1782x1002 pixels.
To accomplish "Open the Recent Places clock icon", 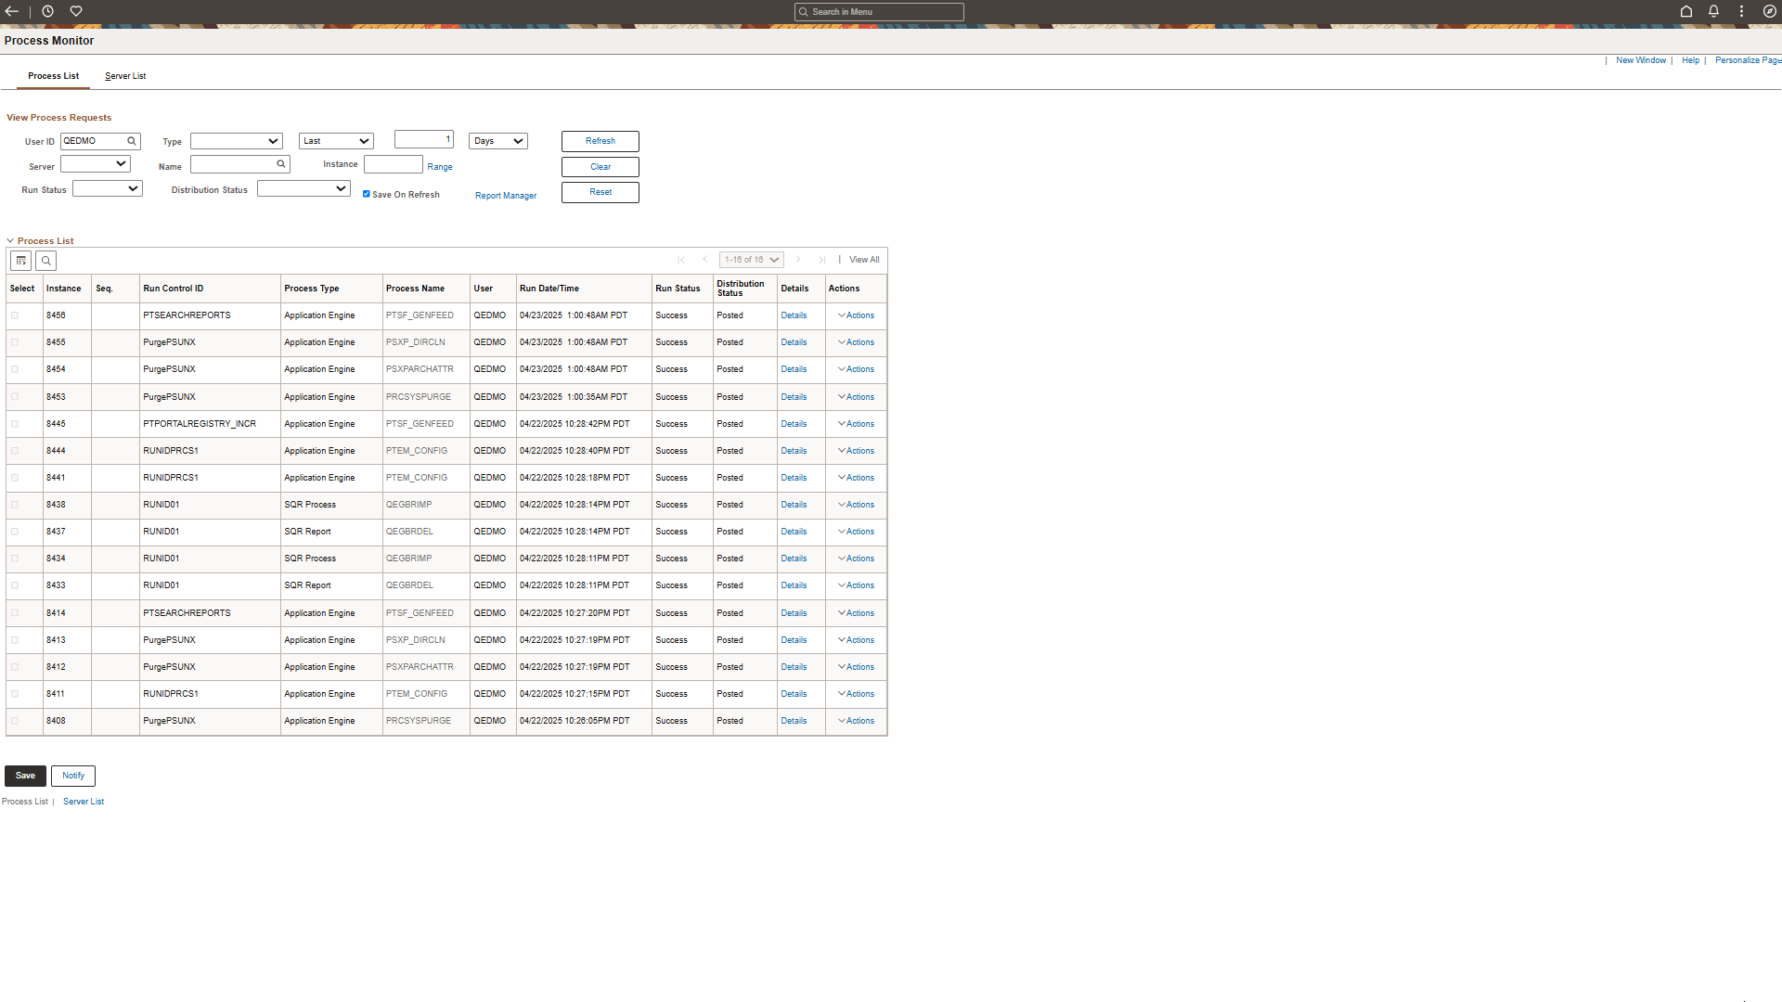I will (x=47, y=11).
